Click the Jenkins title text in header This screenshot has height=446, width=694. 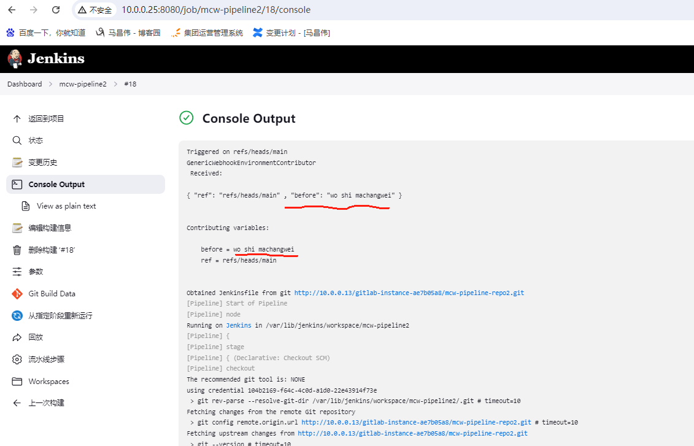point(56,58)
